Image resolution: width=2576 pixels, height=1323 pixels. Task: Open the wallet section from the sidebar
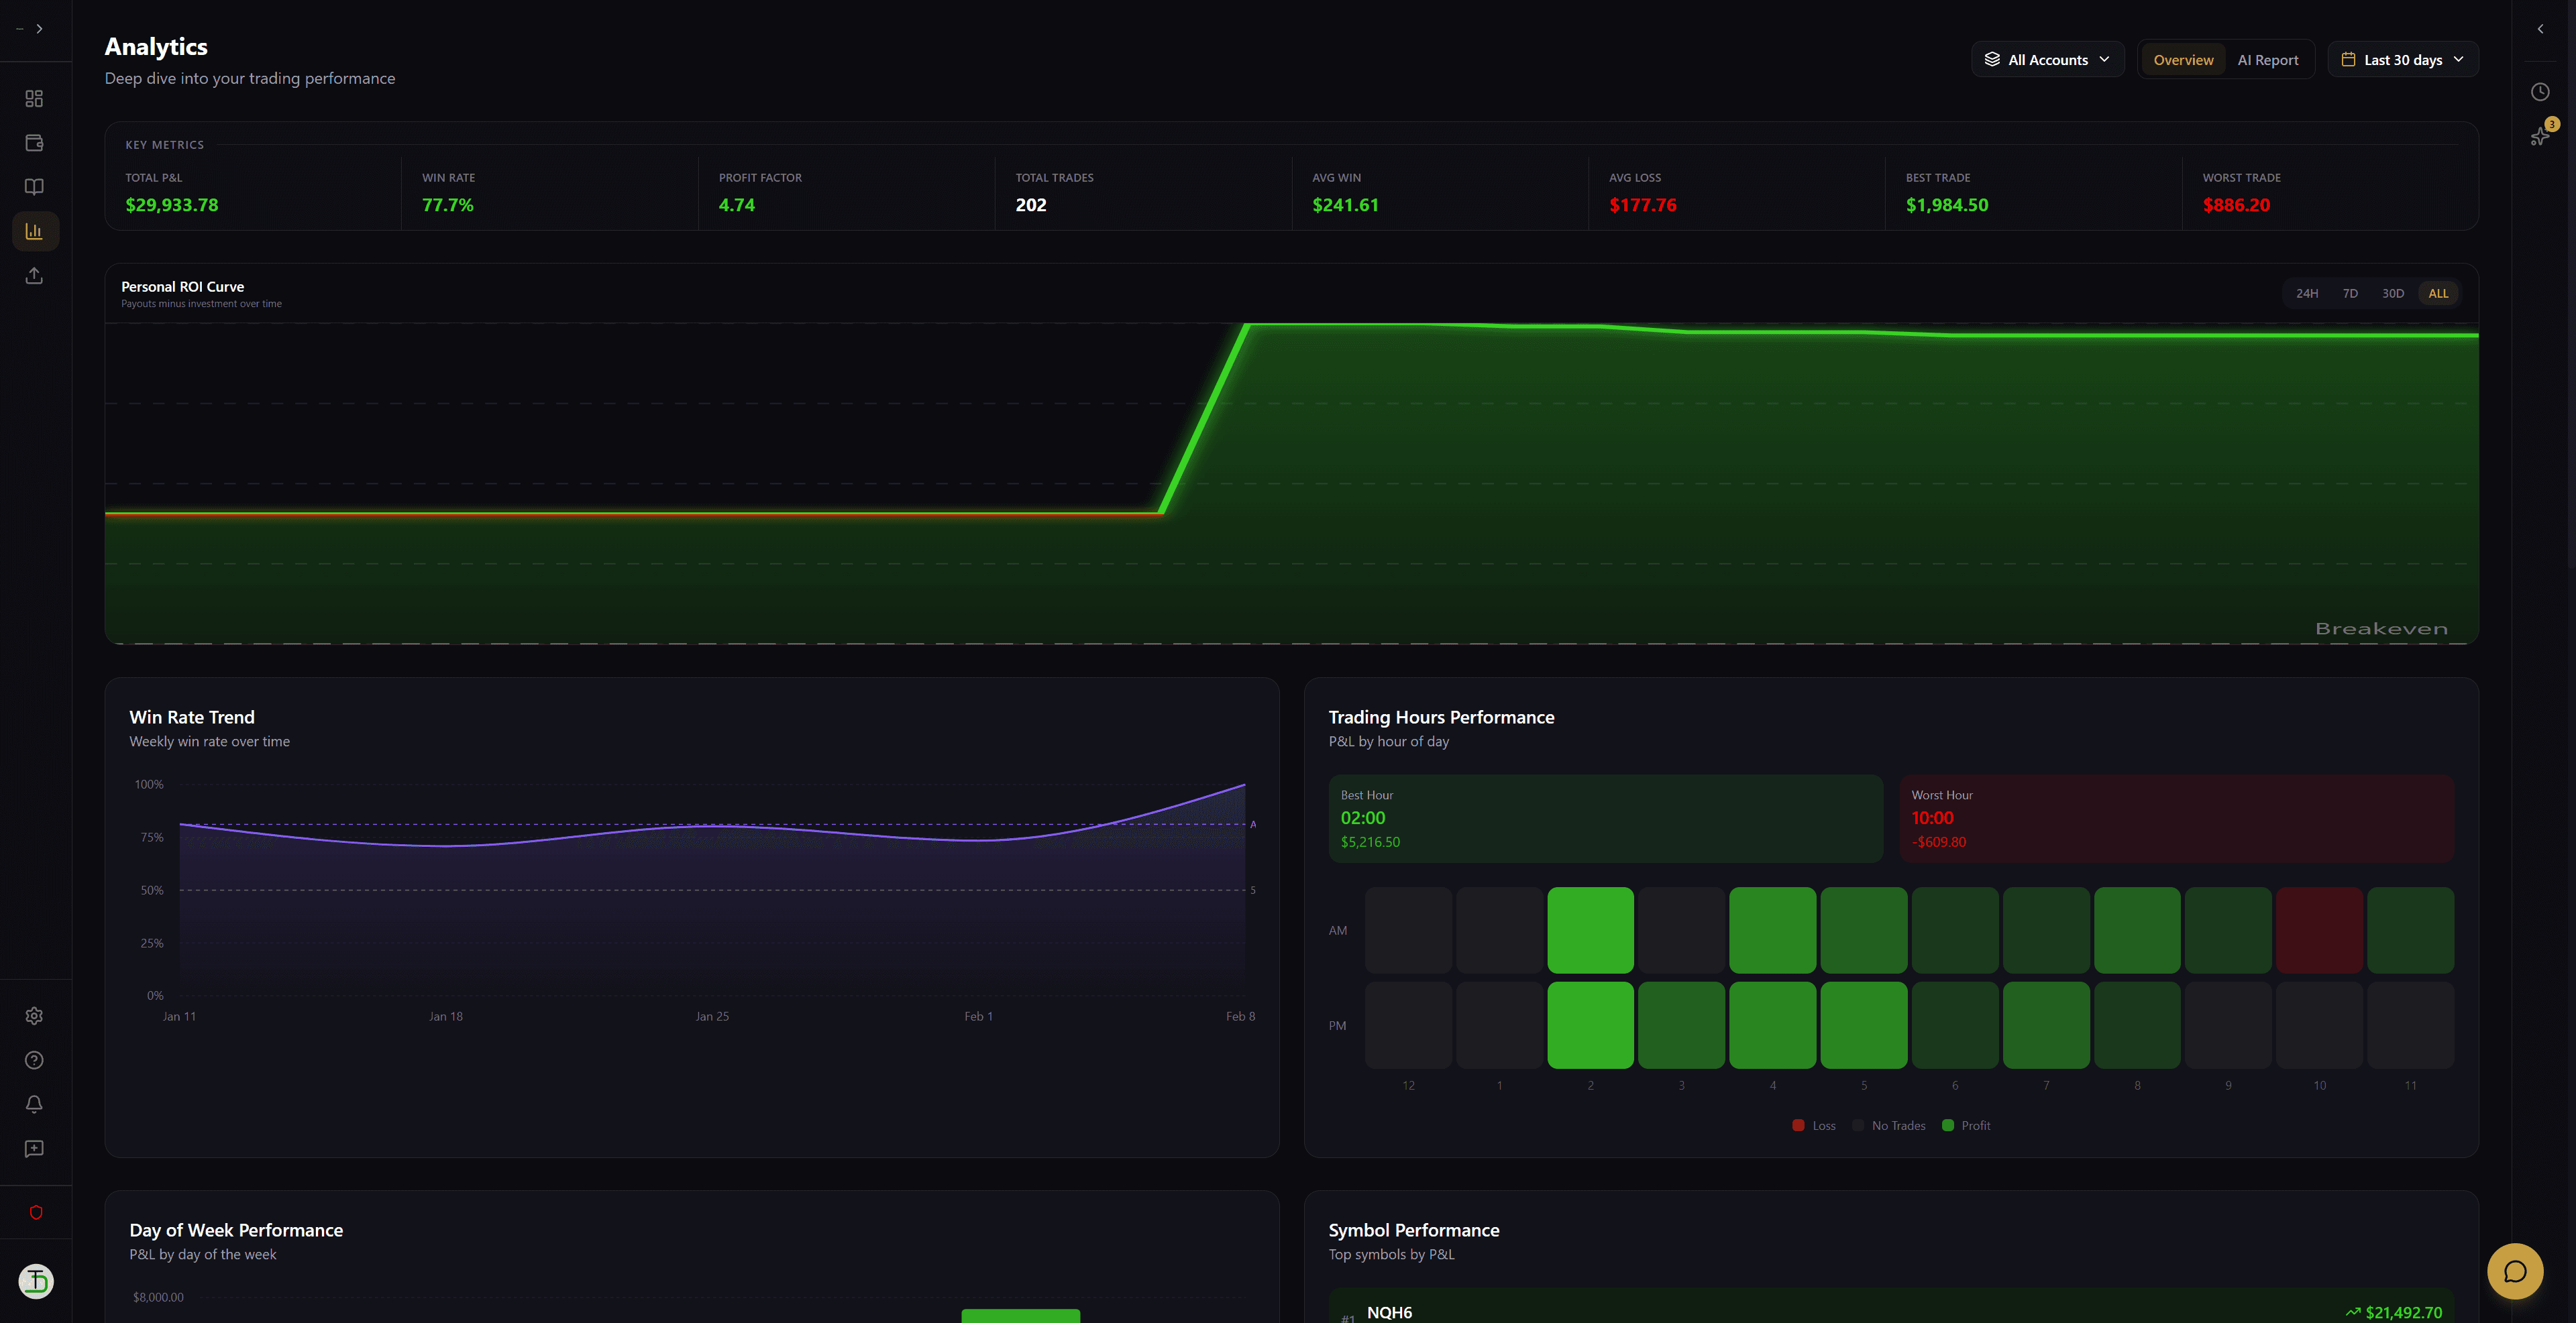tap(34, 142)
